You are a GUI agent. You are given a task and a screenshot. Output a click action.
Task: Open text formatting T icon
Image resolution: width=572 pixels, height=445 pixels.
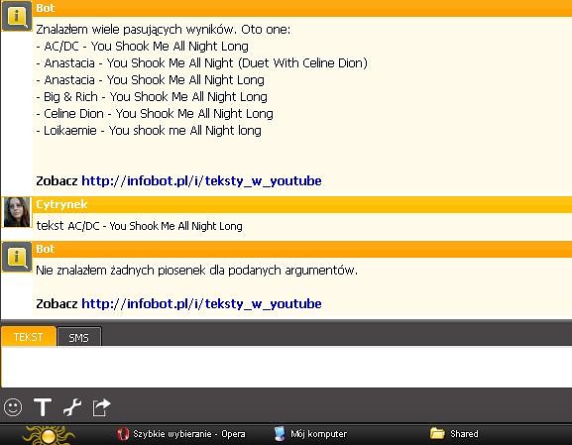pos(43,407)
